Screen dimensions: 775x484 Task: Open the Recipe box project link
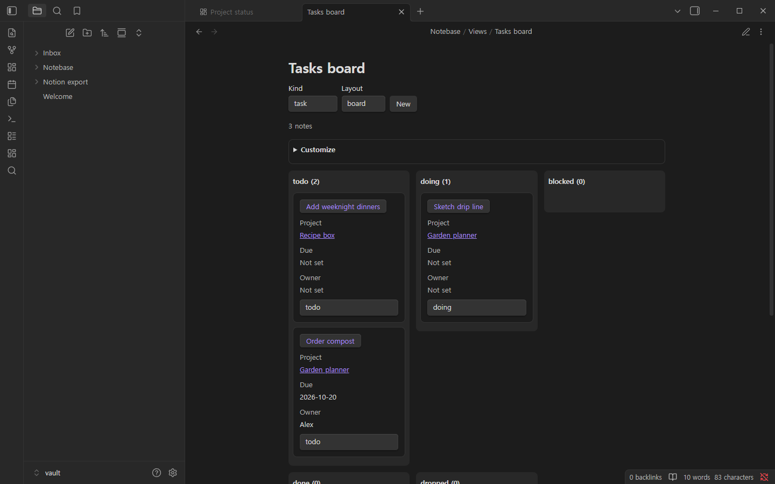tap(317, 236)
